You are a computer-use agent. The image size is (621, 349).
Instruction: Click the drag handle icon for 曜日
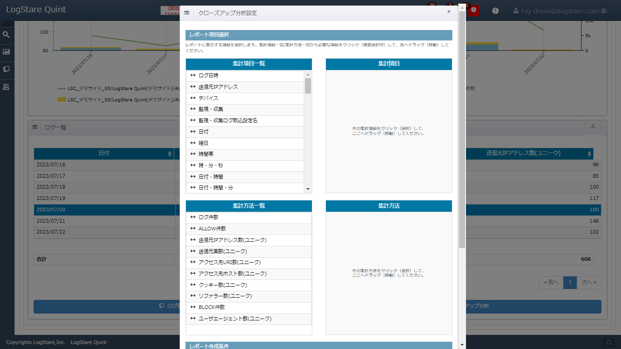pos(193,143)
